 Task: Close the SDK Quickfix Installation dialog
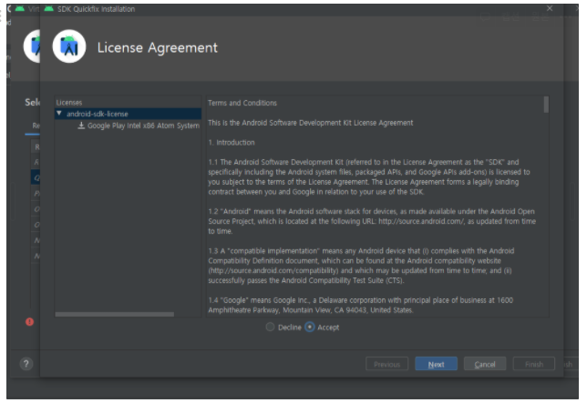(550, 8)
